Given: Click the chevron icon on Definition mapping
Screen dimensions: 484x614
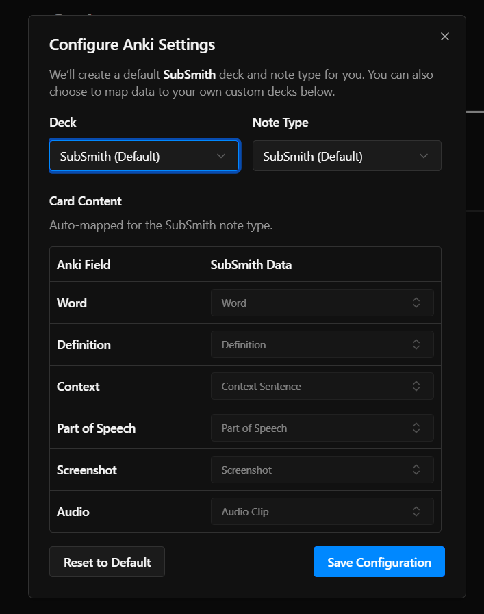Looking at the screenshot, I should 416,344.
